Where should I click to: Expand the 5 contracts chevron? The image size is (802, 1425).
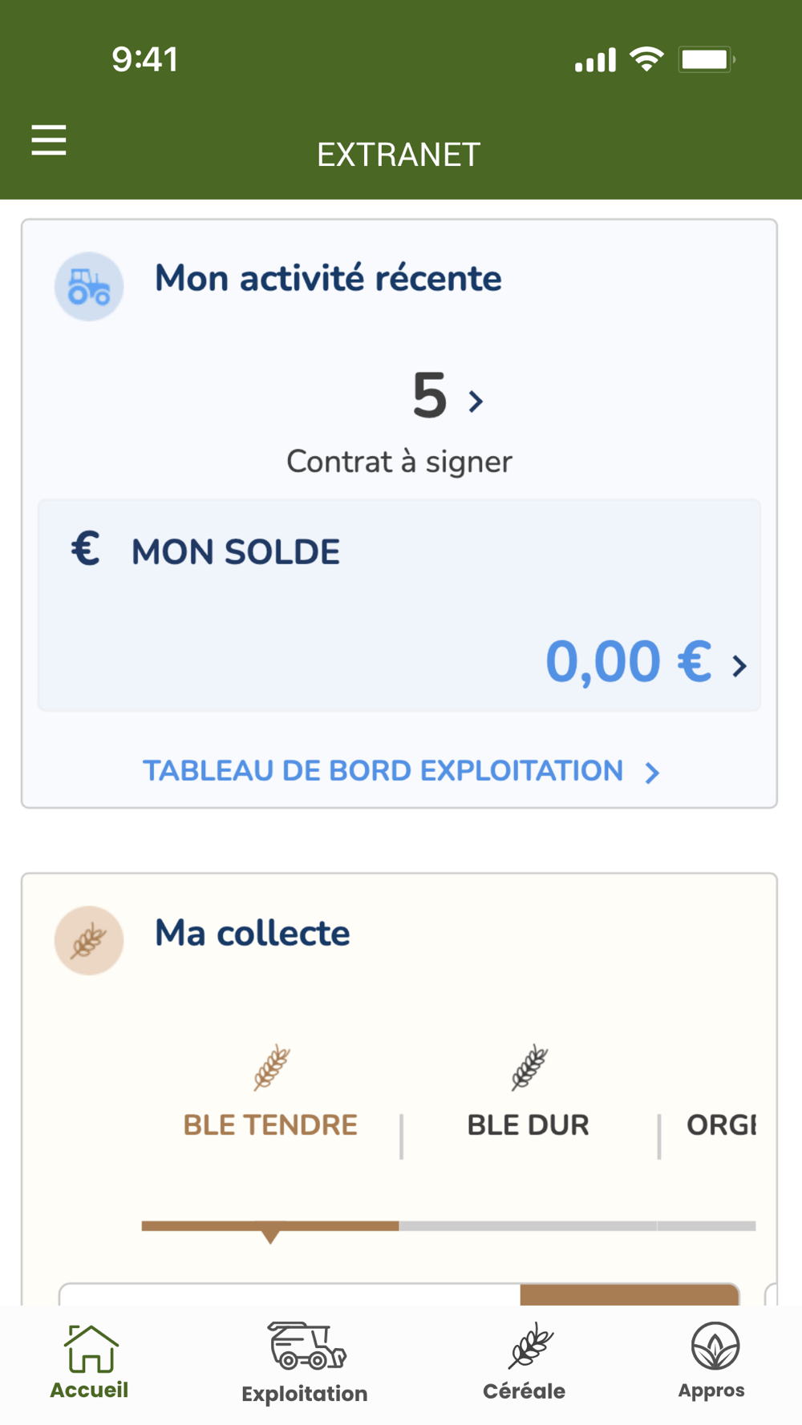pyautogui.click(x=476, y=401)
